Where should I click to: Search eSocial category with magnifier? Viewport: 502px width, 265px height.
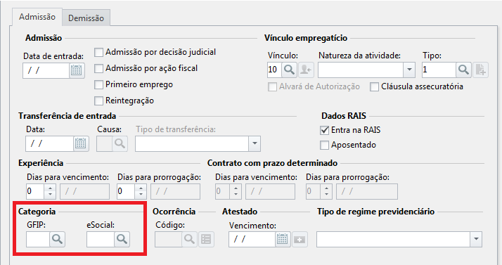point(122,239)
